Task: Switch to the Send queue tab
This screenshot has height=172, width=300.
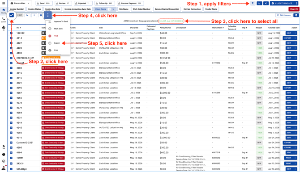Action: click(x=44, y=3)
